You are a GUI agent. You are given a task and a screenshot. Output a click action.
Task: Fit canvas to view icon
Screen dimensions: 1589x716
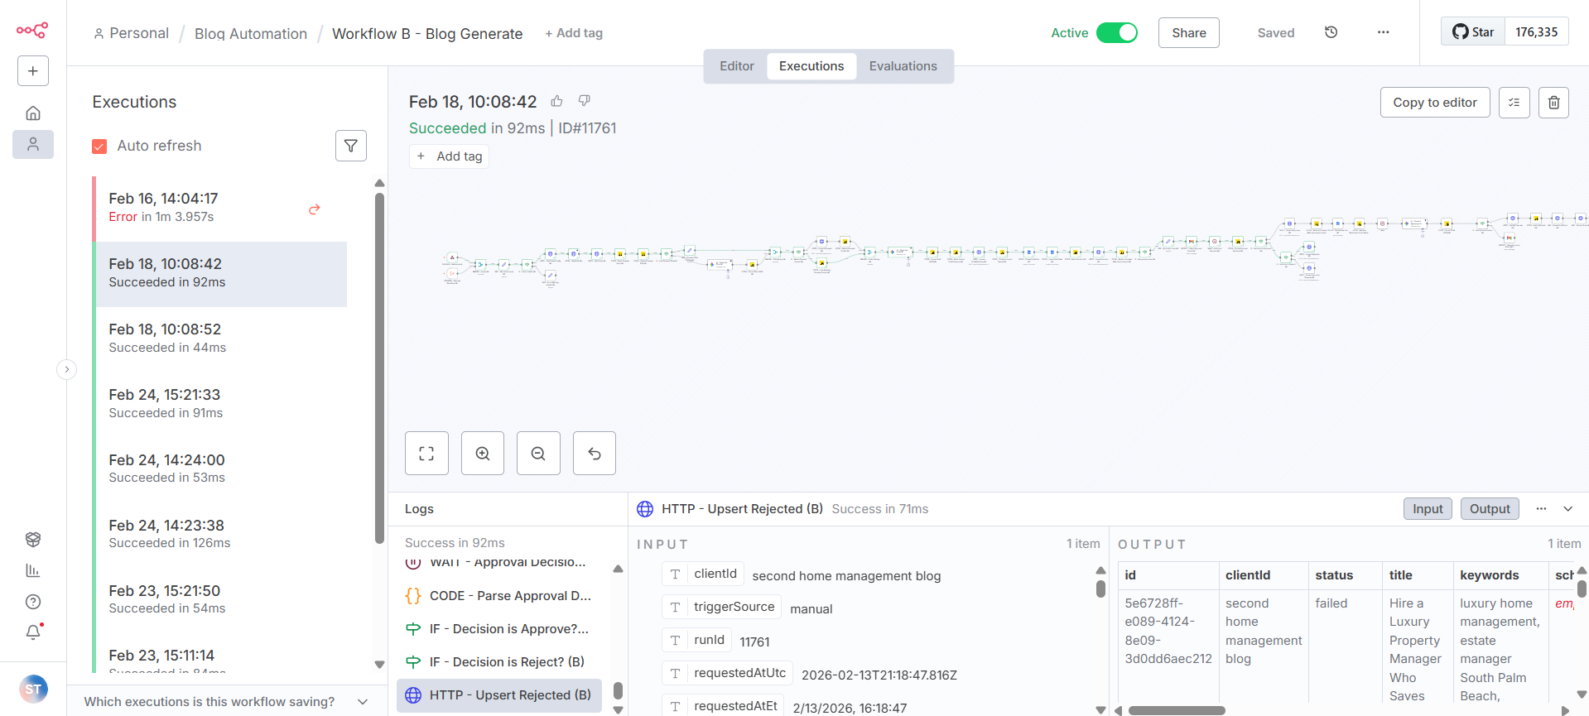click(426, 453)
